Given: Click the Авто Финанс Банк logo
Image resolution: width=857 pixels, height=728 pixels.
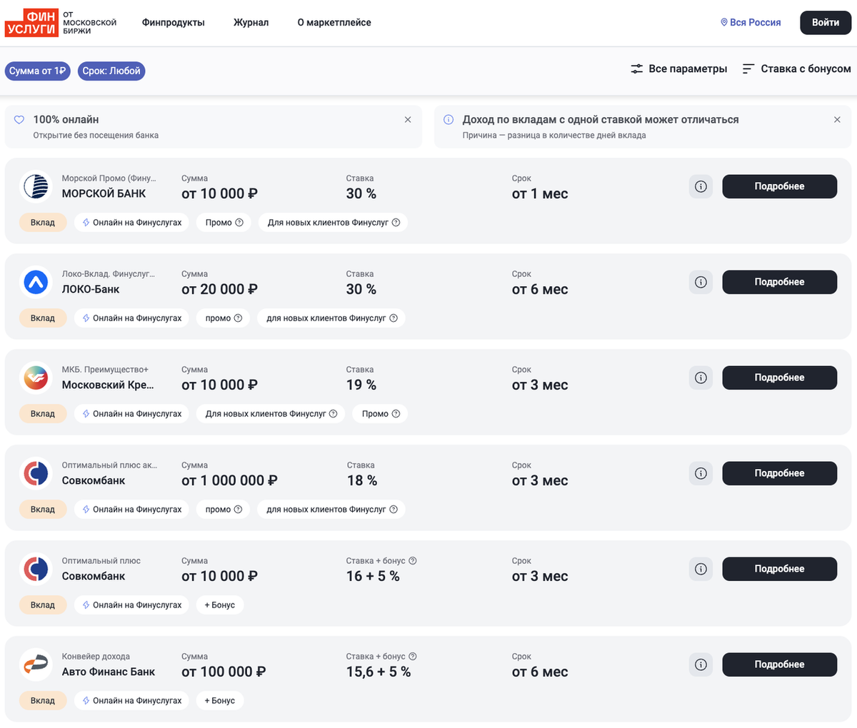Looking at the screenshot, I should coord(36,664).
